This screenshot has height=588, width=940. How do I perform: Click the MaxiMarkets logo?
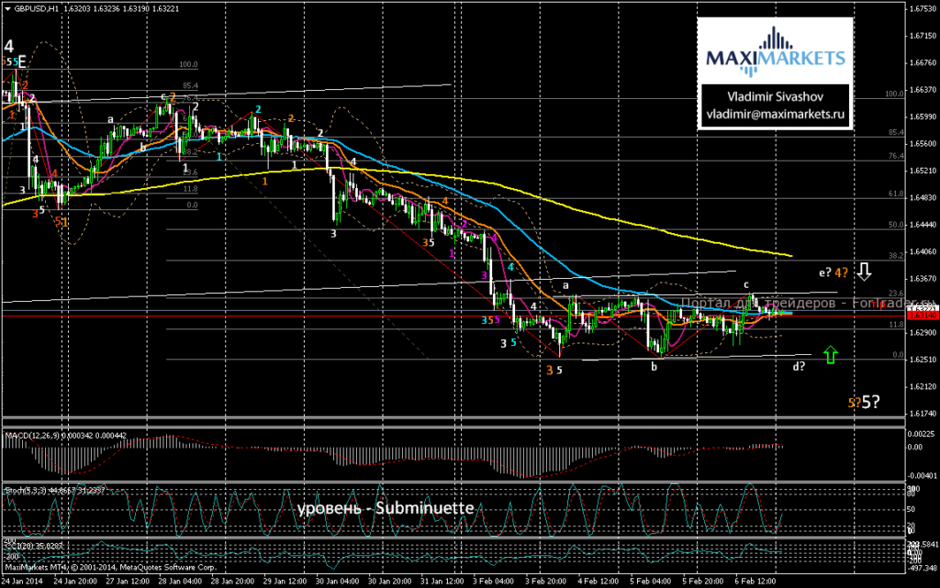pos(775,52)
